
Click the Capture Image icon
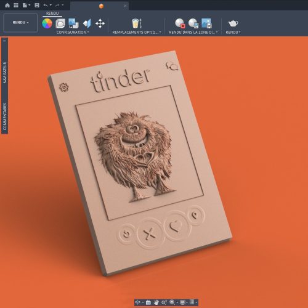pyautogui.click(x=206, y=23)
